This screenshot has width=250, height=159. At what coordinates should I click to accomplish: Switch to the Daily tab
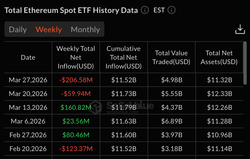pos(18,29)
